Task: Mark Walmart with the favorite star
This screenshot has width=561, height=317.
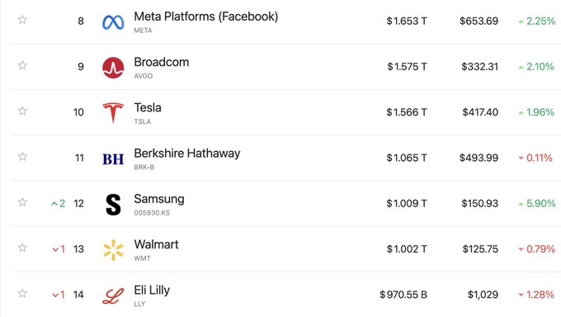Action: tap(22, 248)
